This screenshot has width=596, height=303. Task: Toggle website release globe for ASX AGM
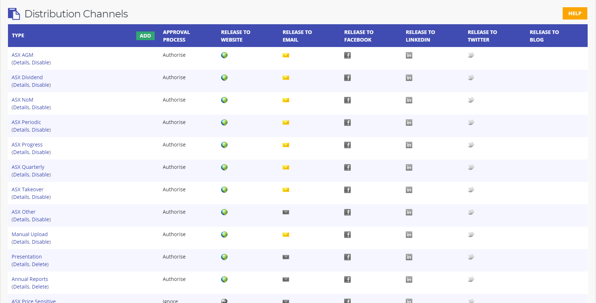[x=224, y=55]
